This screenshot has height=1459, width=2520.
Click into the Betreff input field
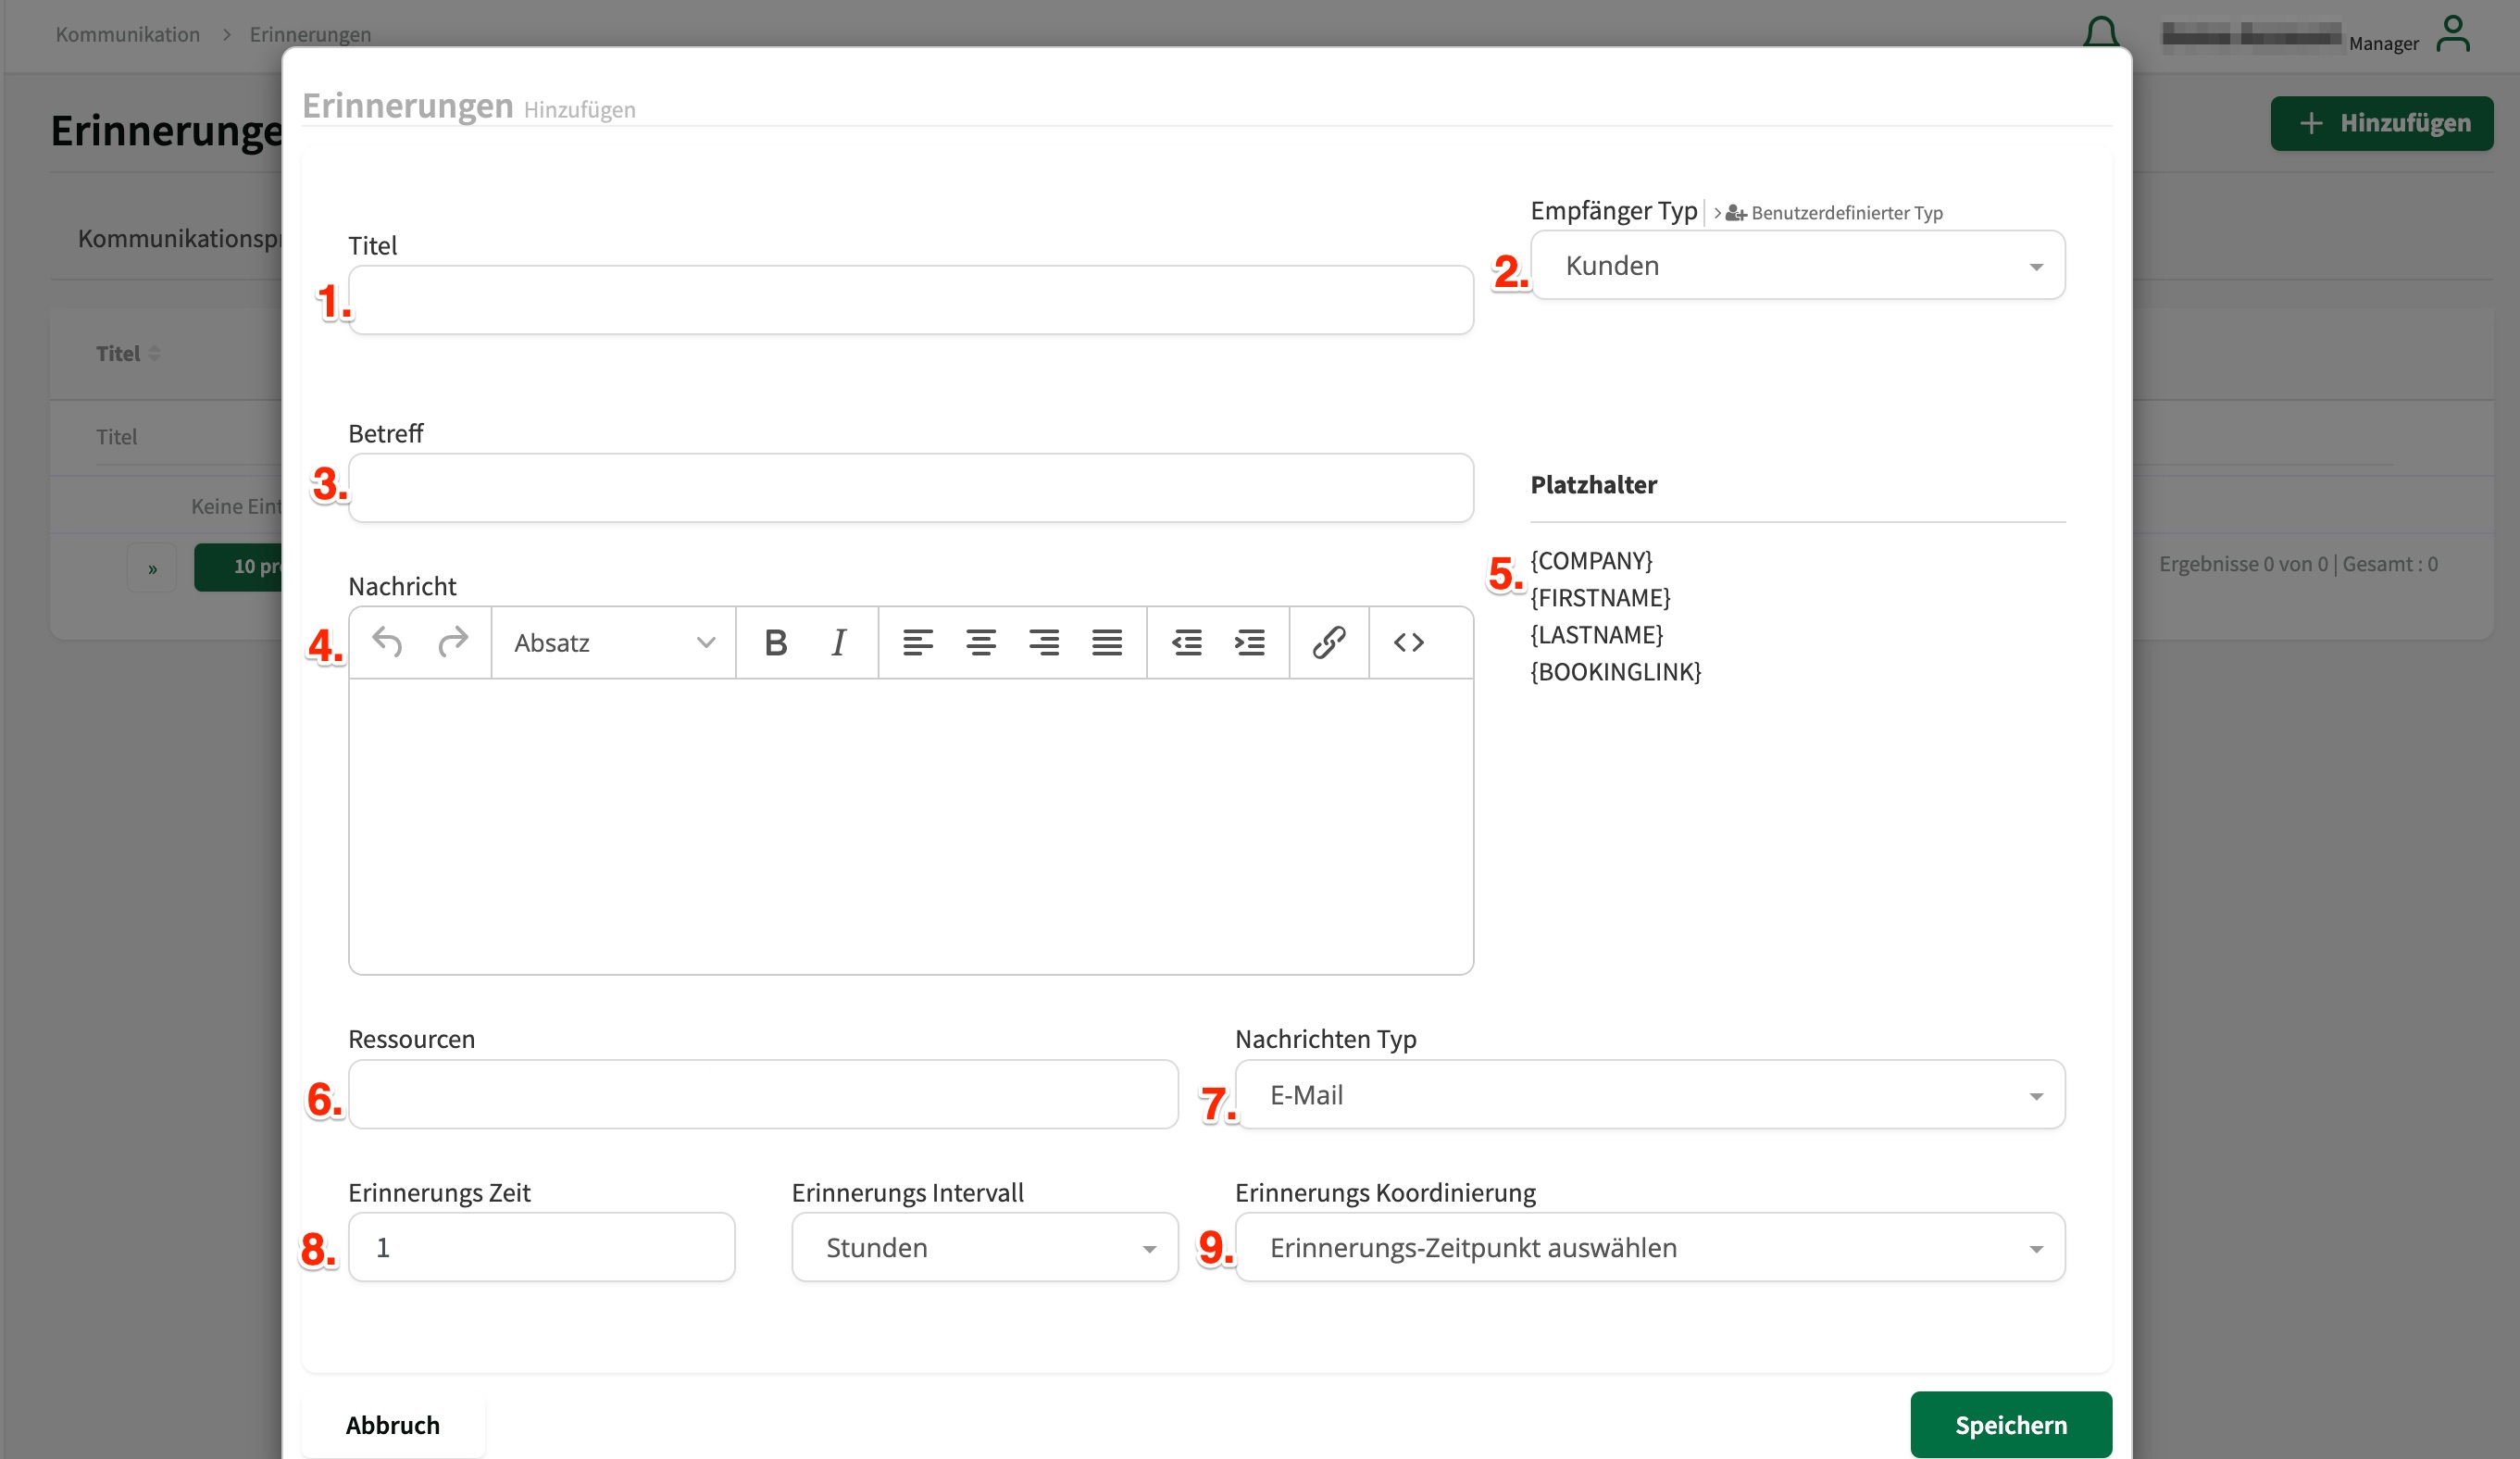tap(910, 488)
